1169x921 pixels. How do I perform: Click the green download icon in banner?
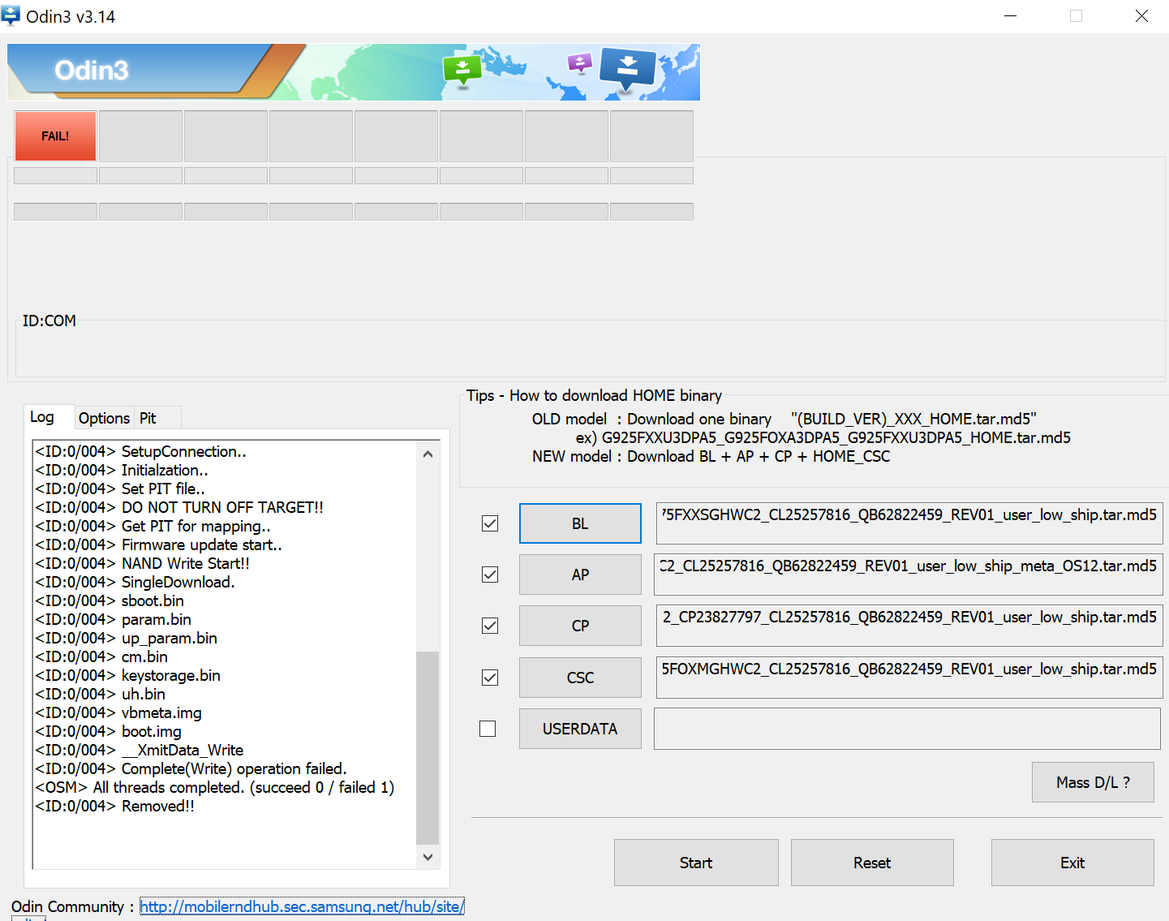coord(462,70)
